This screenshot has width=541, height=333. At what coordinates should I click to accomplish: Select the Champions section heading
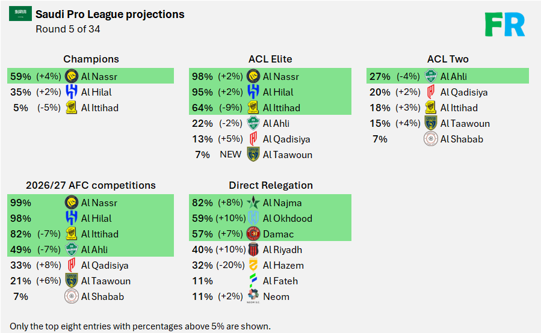(91, 59)
